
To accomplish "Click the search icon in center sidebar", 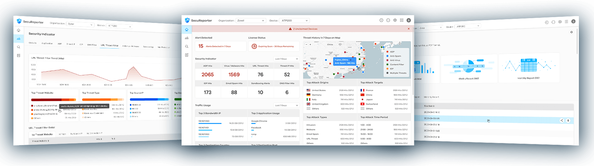I will click(x=187, y=47).
